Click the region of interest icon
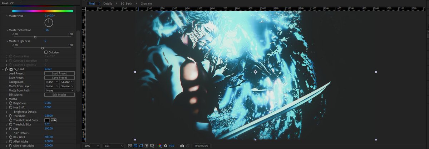 coord(147,146)
